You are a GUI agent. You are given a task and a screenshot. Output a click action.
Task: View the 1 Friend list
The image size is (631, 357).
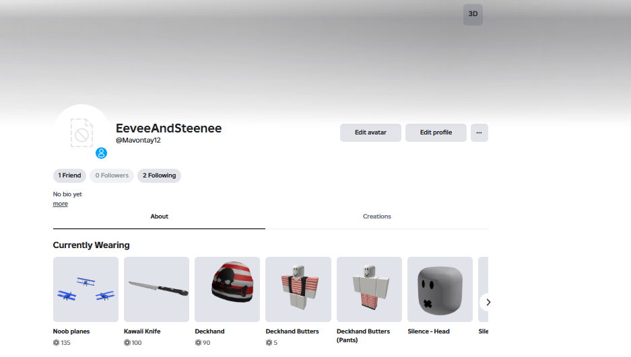(x=69, y=175)
